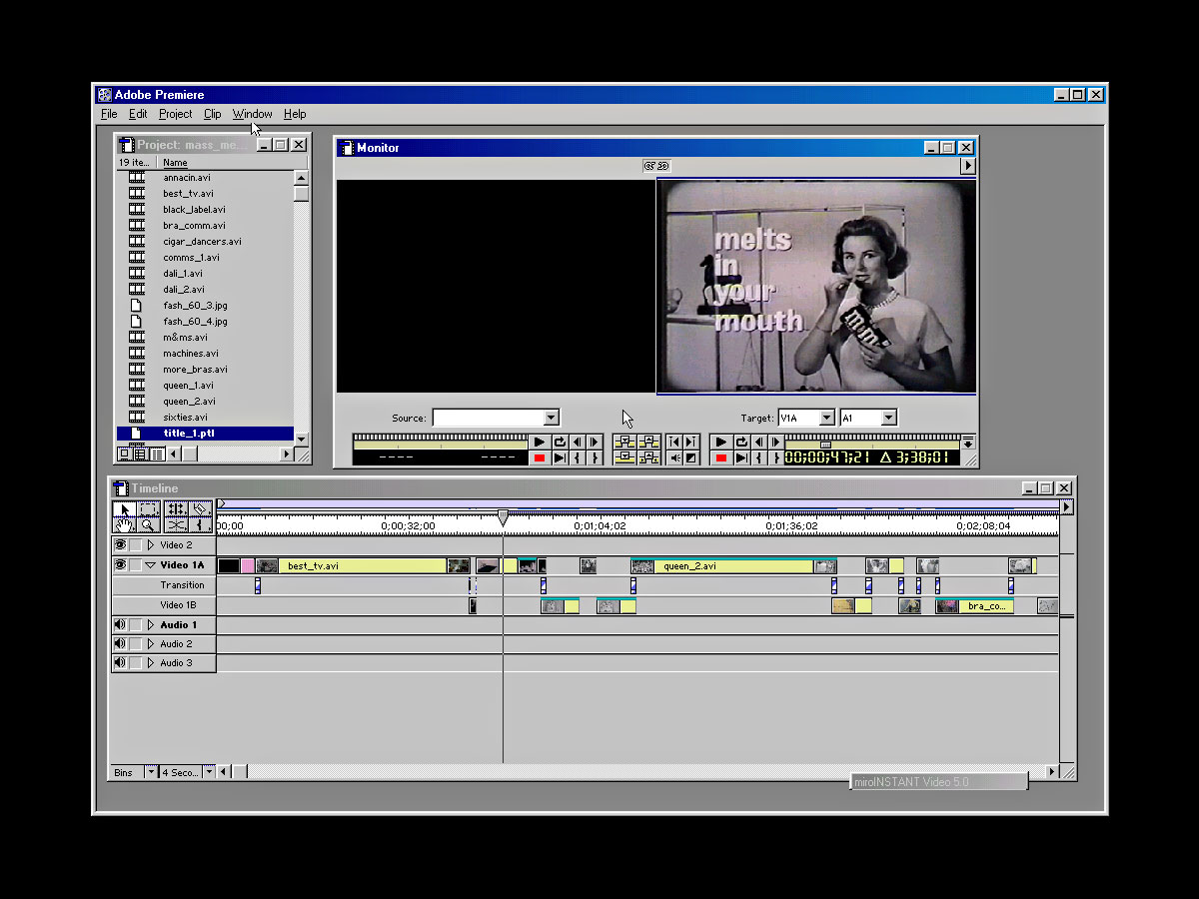Open the Clip menu
The width and height of the screenshot is (1199, 899).
tap(213, 114)
